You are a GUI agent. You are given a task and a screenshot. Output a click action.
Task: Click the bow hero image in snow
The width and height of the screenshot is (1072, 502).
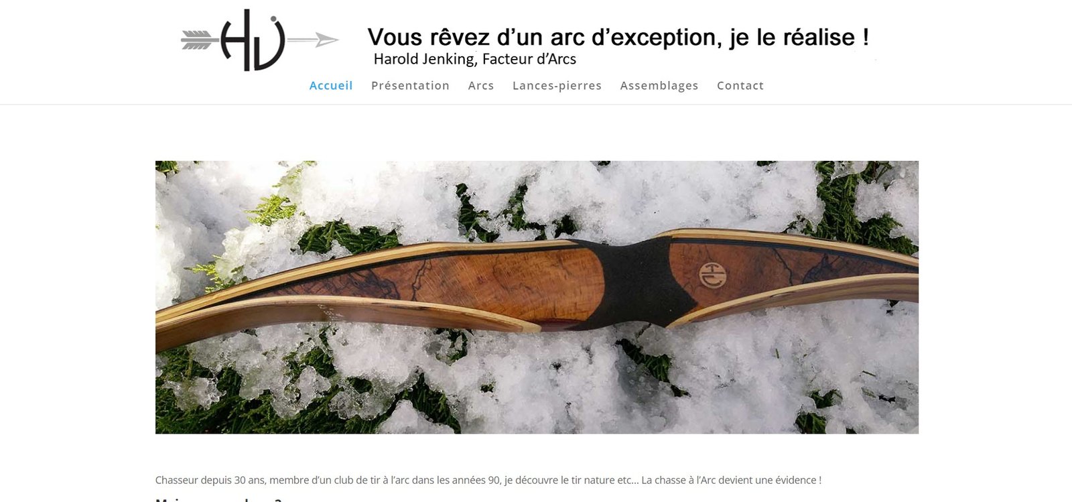tap(537, 297)
